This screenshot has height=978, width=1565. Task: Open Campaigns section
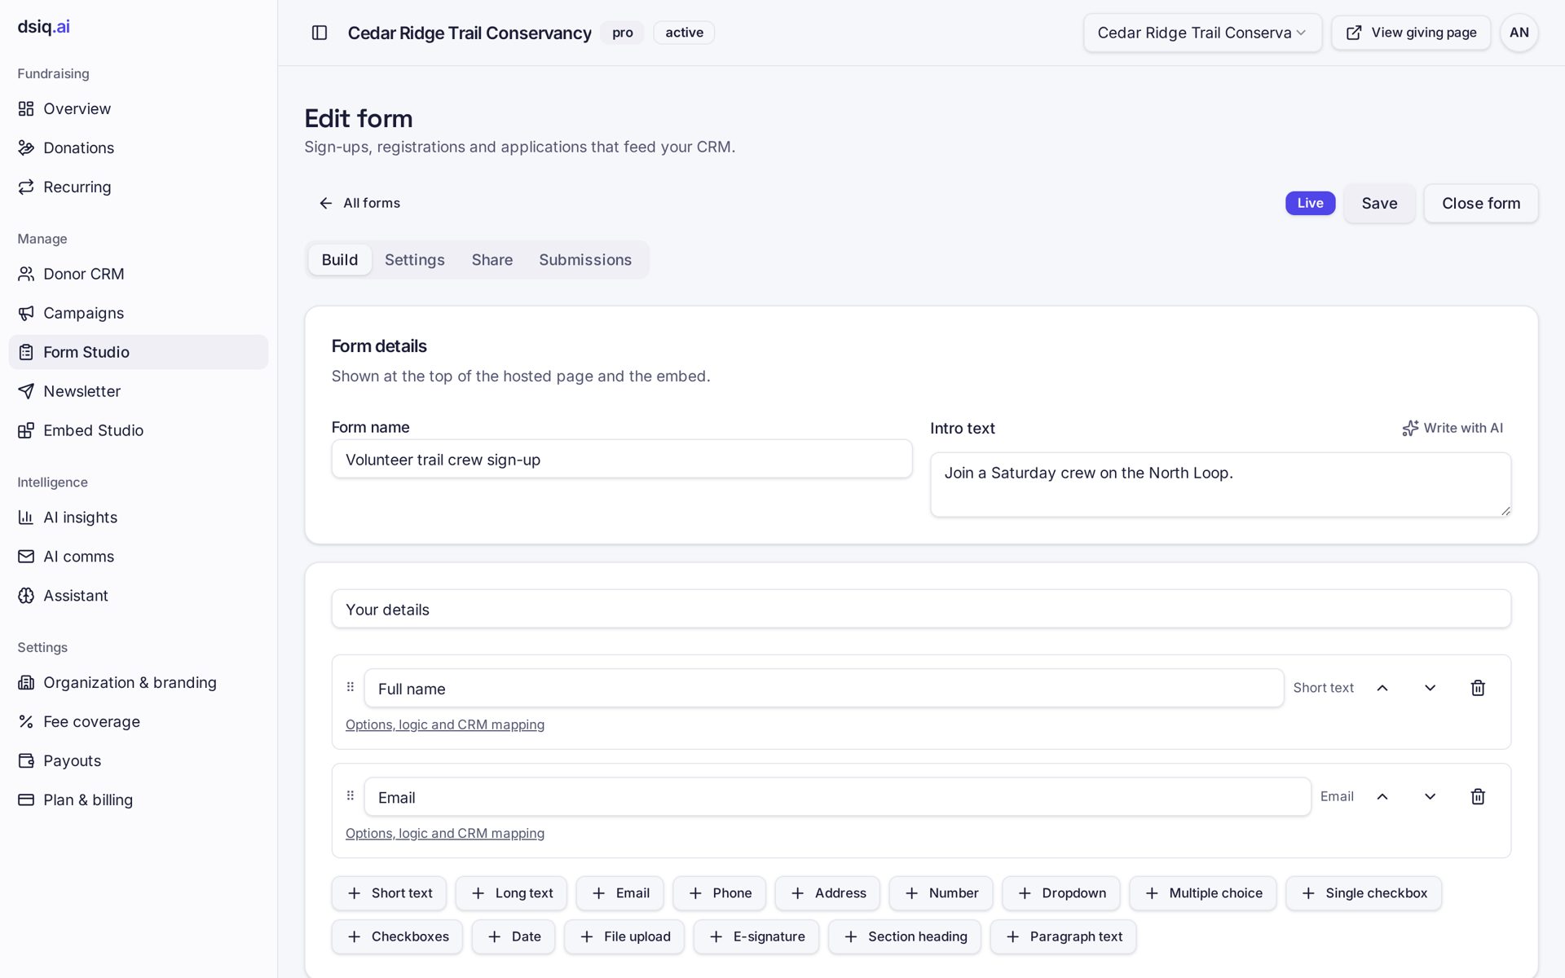[x=139, y=313]
